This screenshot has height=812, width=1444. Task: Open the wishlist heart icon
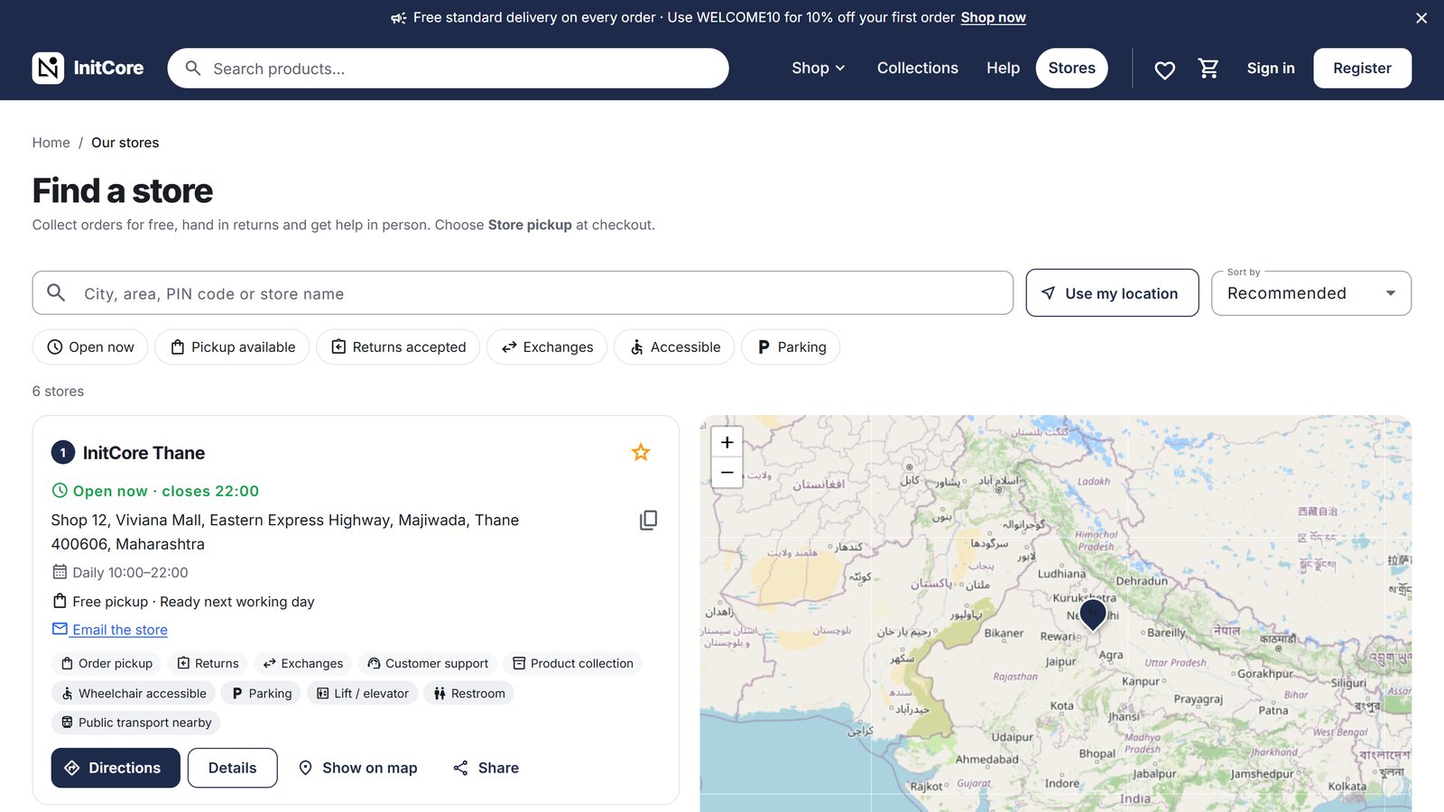pyautogui.click(x=1164, y=69)
